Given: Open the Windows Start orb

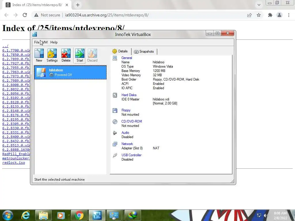Looking at the screenshot, I should [7, 215].
